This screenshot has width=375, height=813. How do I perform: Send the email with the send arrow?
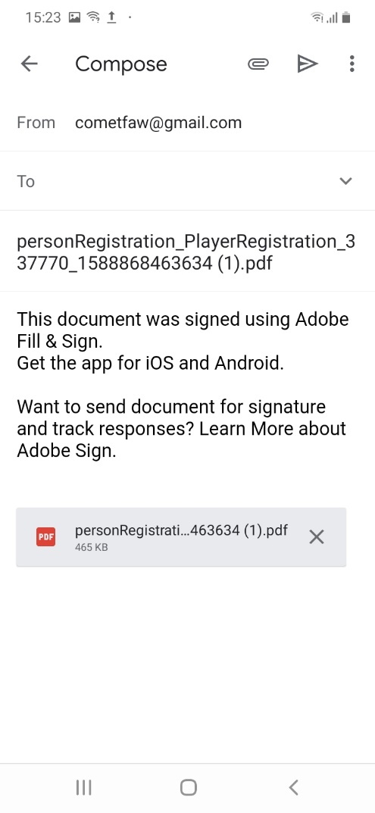coord(307,64)
